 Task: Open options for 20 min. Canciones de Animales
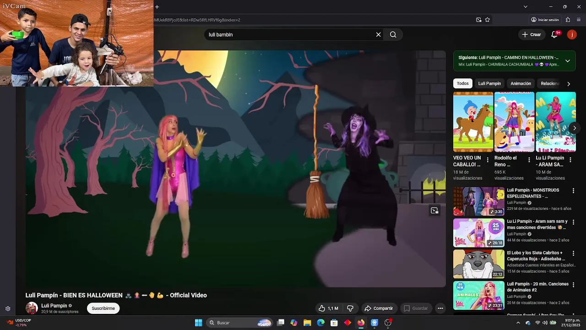coord(573,285)
